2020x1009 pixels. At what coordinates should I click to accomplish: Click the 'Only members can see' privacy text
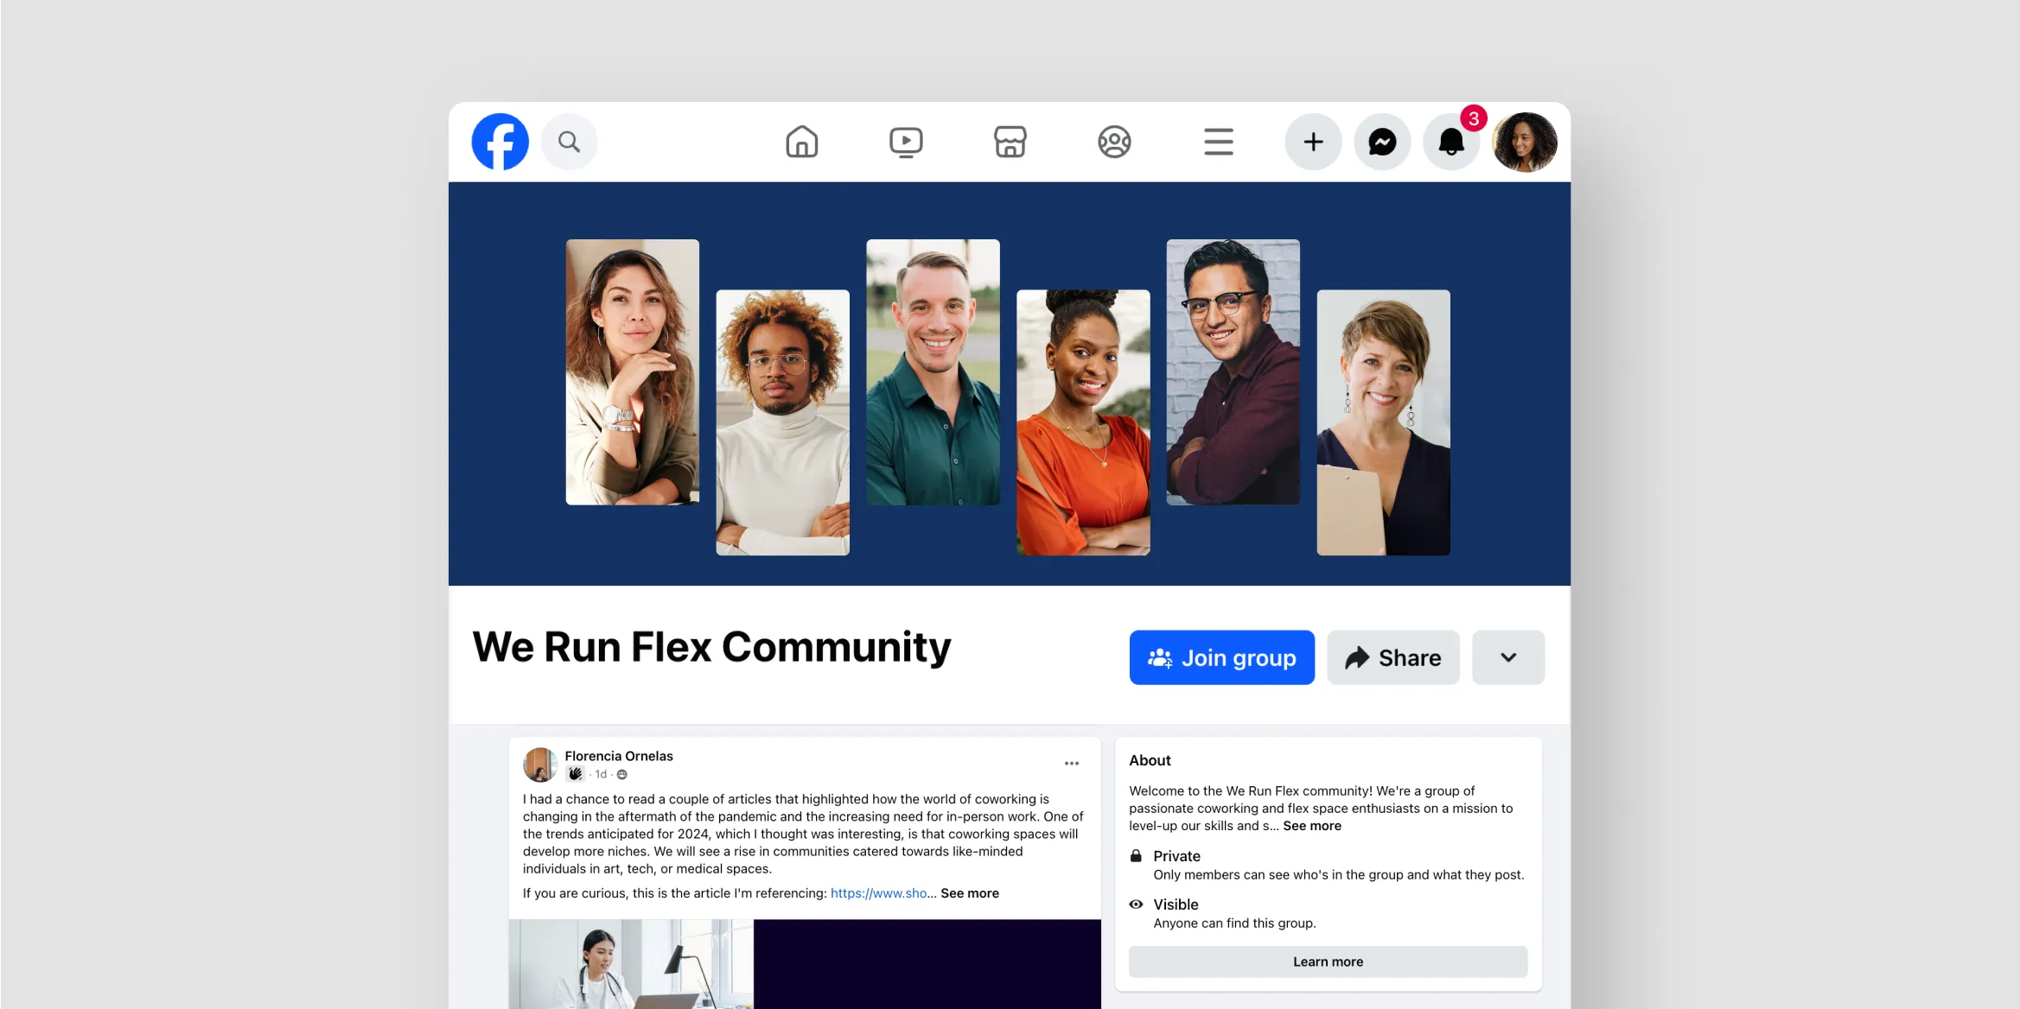pyautogui.click(x=1338, y=875)
